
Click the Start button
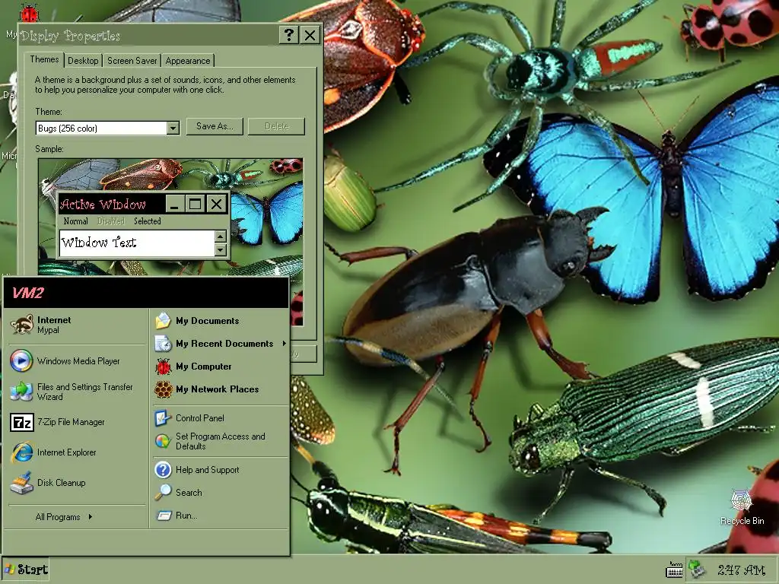point(26,570)
